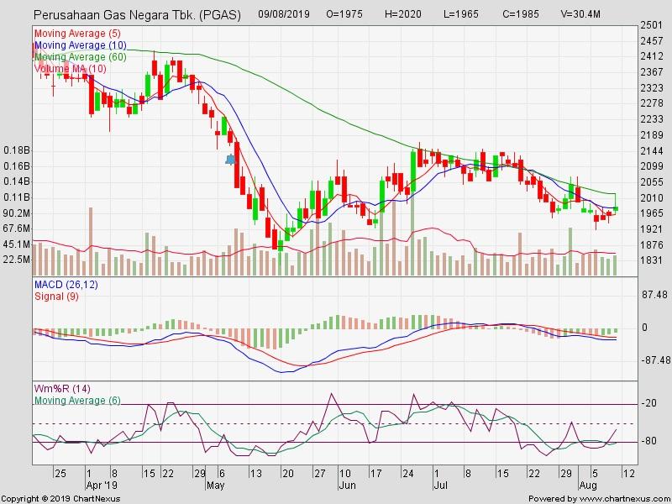Image resolution: width=672 pixels, height=504 pixels.
Task: Click the 90.2M volume axis label
Action: (x=17, y=213)
